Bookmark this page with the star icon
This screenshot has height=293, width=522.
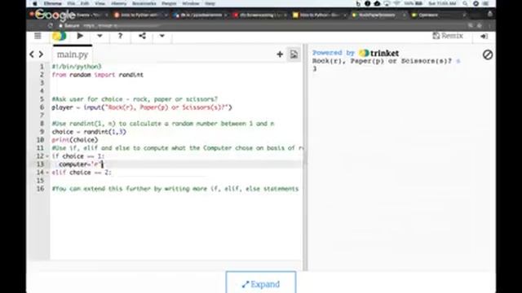[480, 25]
